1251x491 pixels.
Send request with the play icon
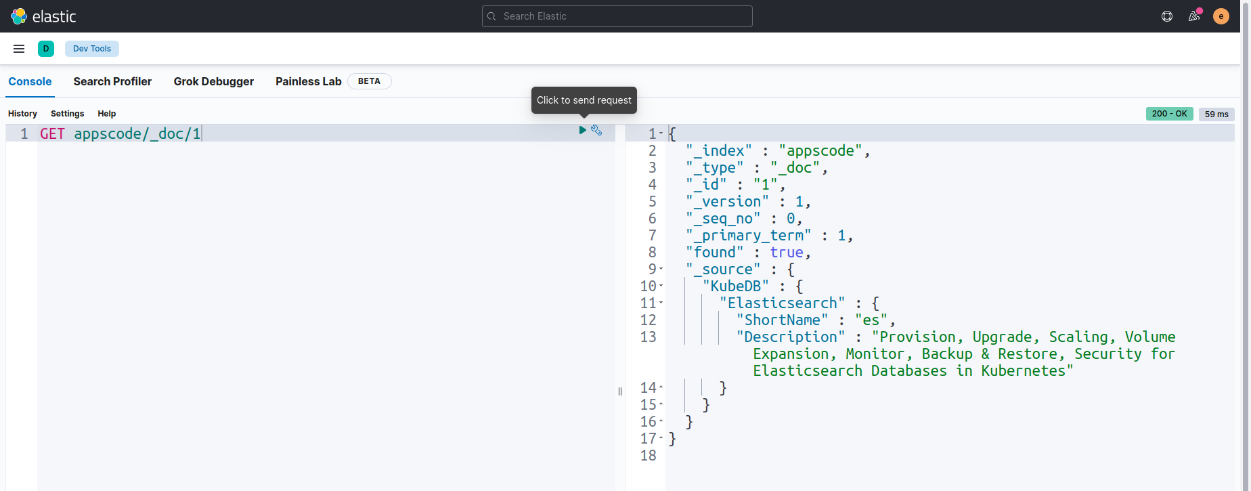tap(582, 130)
